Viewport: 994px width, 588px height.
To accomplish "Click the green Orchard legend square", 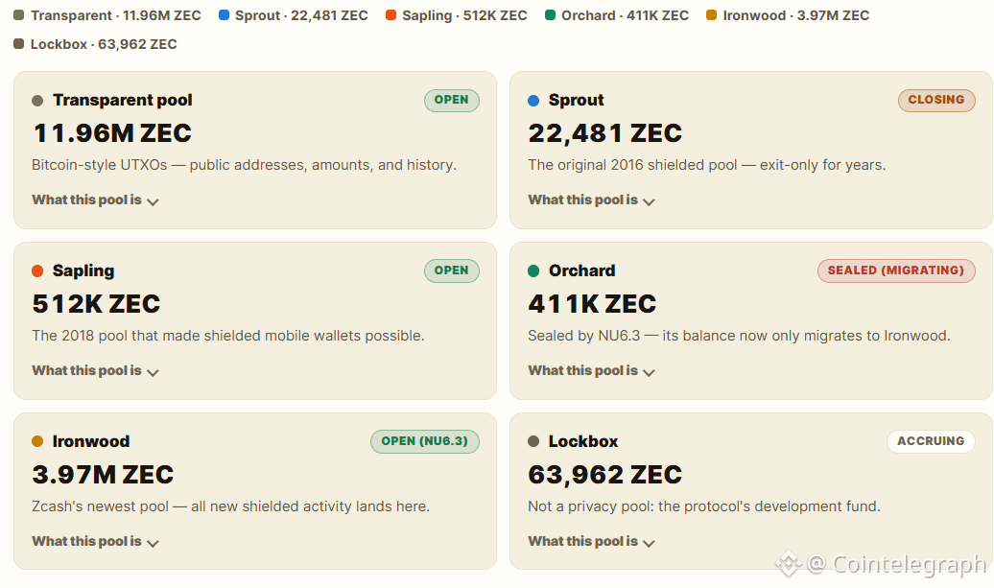I will [551, 15].
